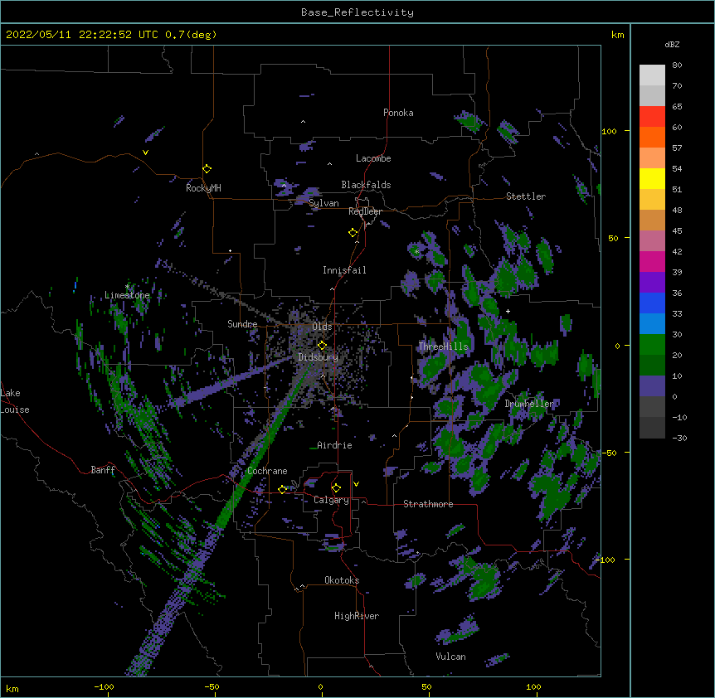Click the yellow 54 dBZ legend swatch

pos(652,178)
